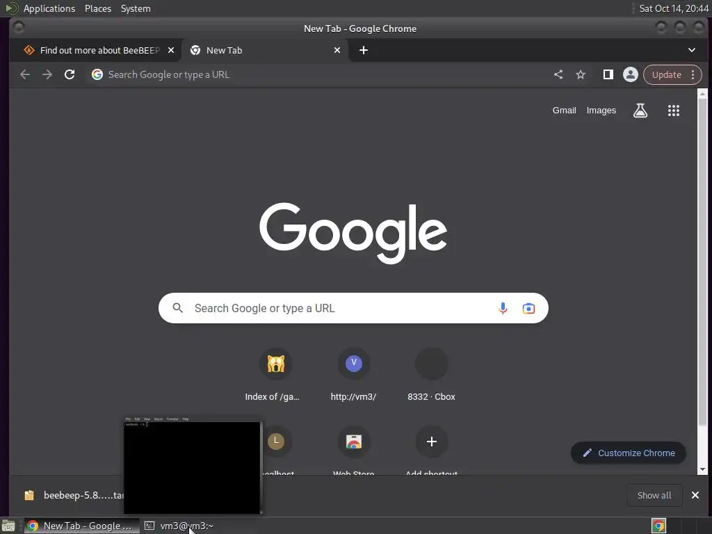This screenshot has width=712, height=534.
Task: Open Search Labs flask icon
Action: pyautogui.click(x=640, y=111)
